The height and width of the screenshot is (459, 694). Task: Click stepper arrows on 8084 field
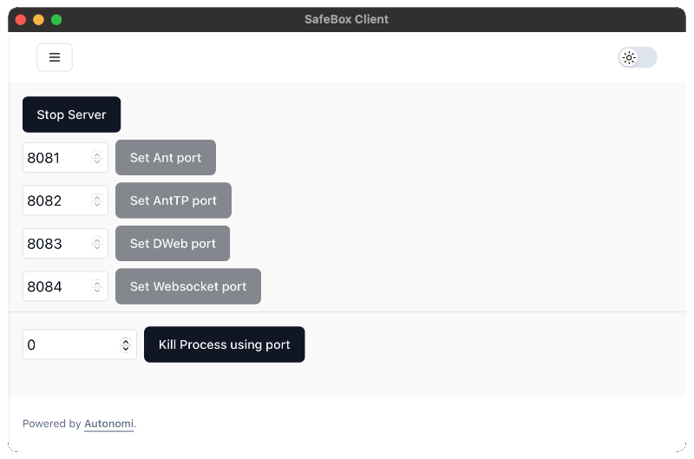coord(97,286)
